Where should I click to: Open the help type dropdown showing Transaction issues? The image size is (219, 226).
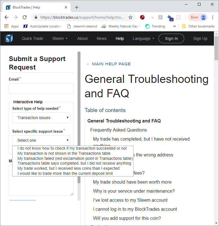[x=41, y=118]
